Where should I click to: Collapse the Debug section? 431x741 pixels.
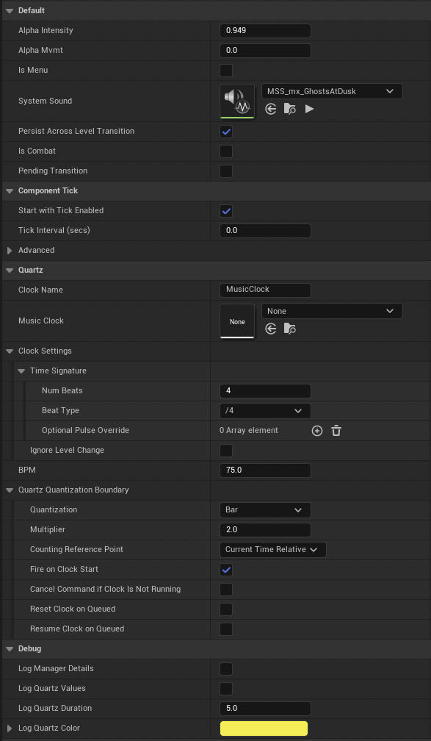pos(10,649)
